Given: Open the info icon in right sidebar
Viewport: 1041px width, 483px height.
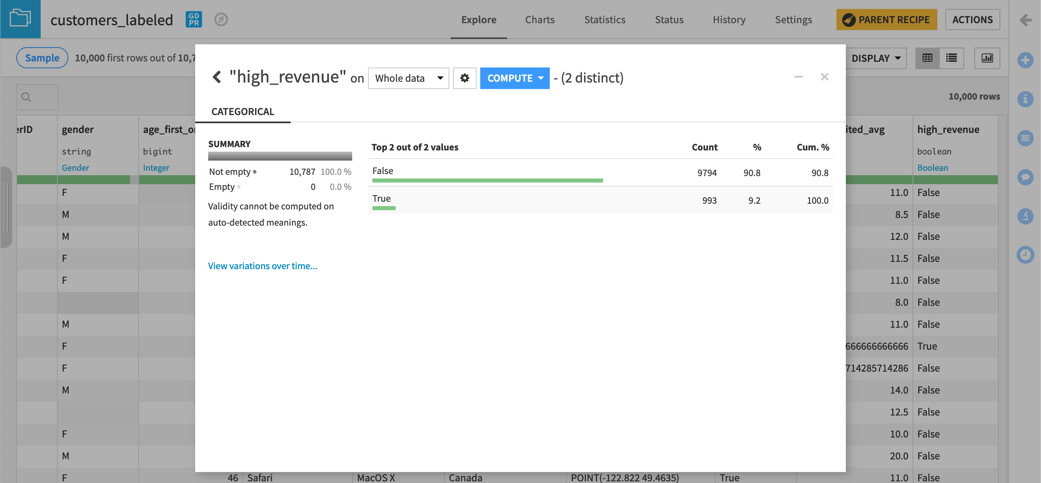Looking at the screenshot, I should pos(1025,99).
